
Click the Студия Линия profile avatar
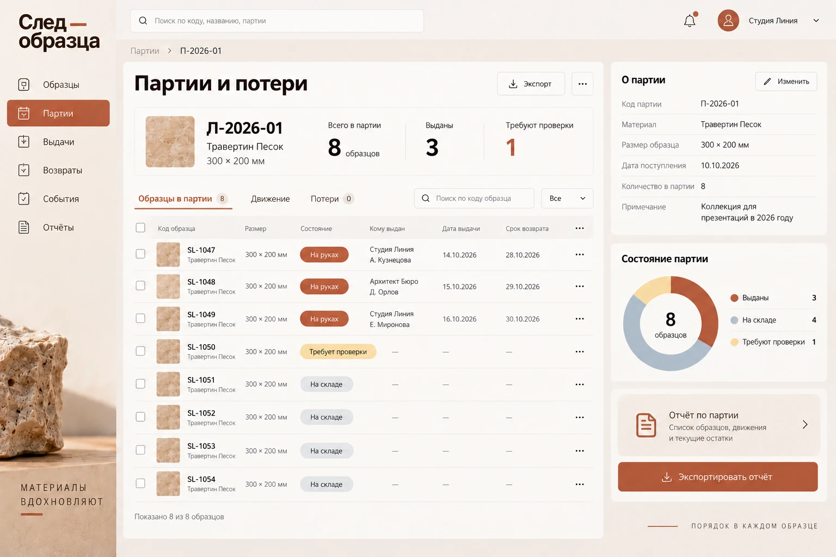pos(728,21)
